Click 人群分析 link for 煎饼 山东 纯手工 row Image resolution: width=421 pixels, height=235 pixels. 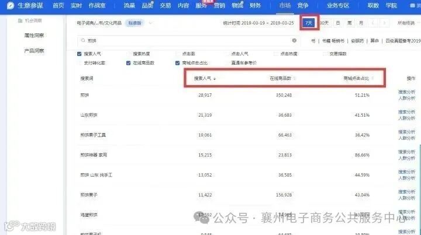pyautogui.click(x=407, y=178)
